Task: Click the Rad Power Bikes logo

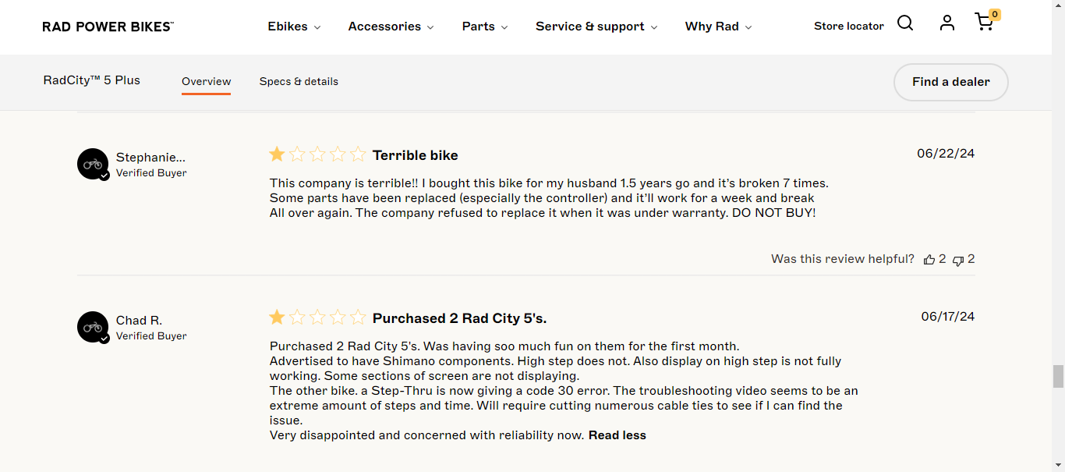Action: point(107,26)
